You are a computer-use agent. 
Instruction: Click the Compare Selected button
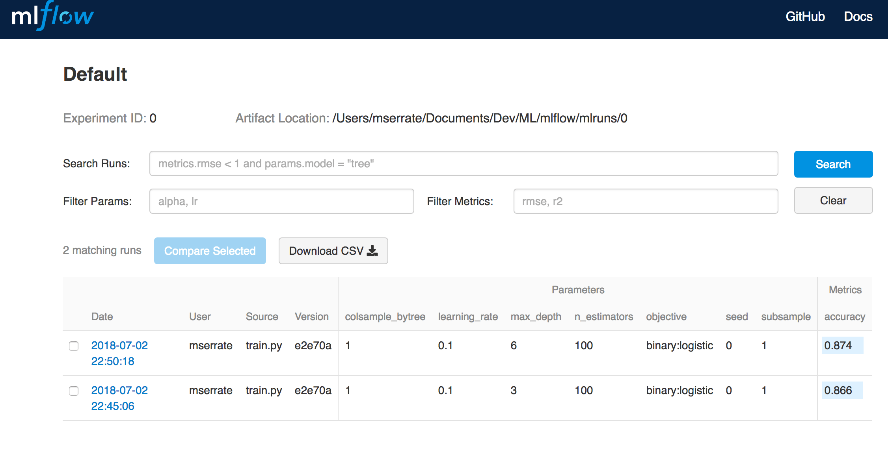[x=210, y=251]
